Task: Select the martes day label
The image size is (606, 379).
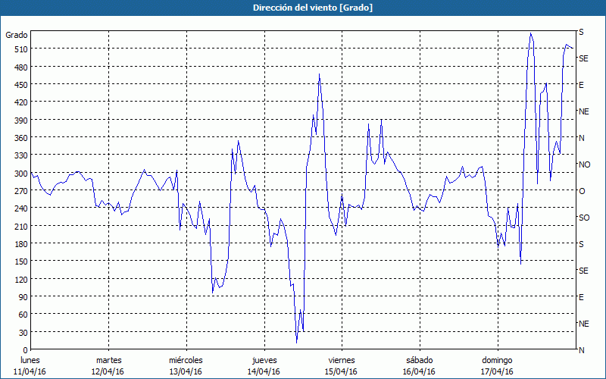Action: (108, 360)
